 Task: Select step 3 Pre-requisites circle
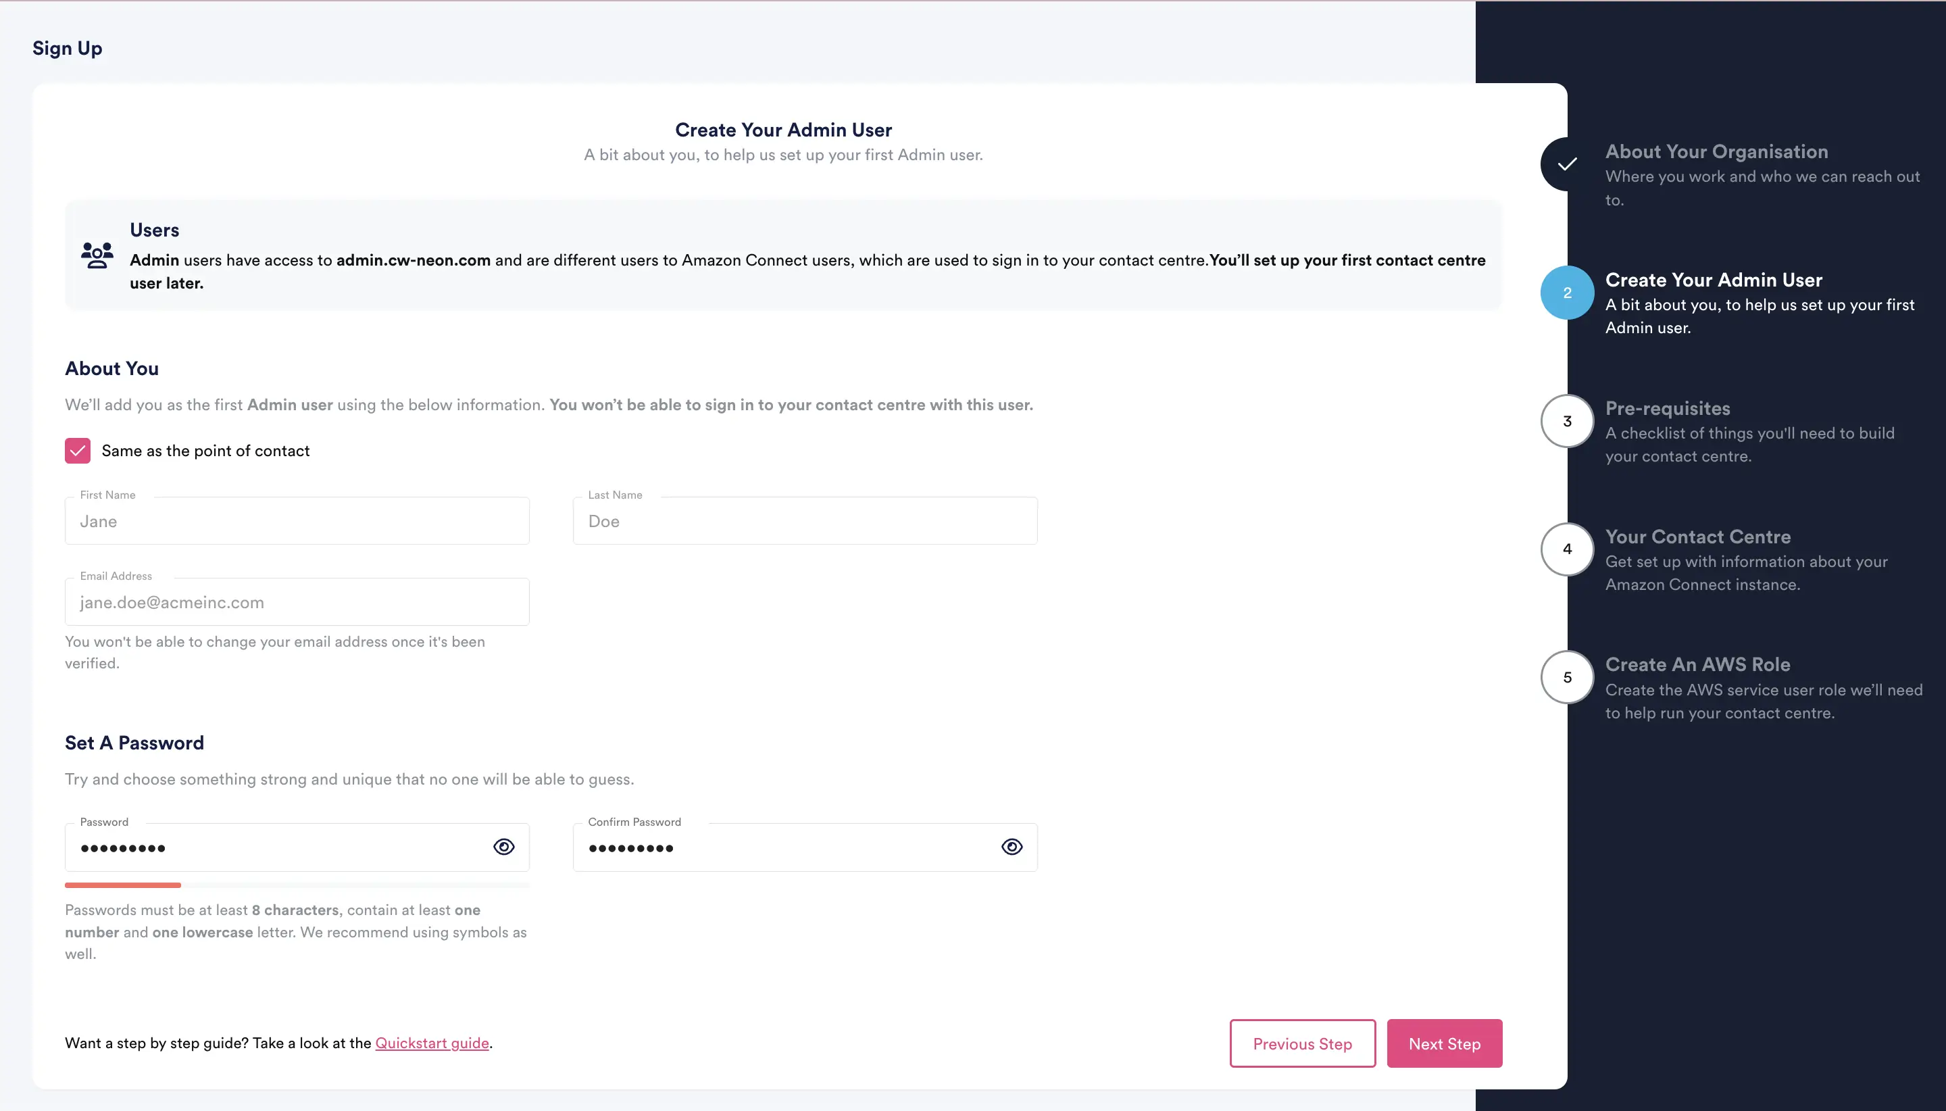coord(1566,421)
